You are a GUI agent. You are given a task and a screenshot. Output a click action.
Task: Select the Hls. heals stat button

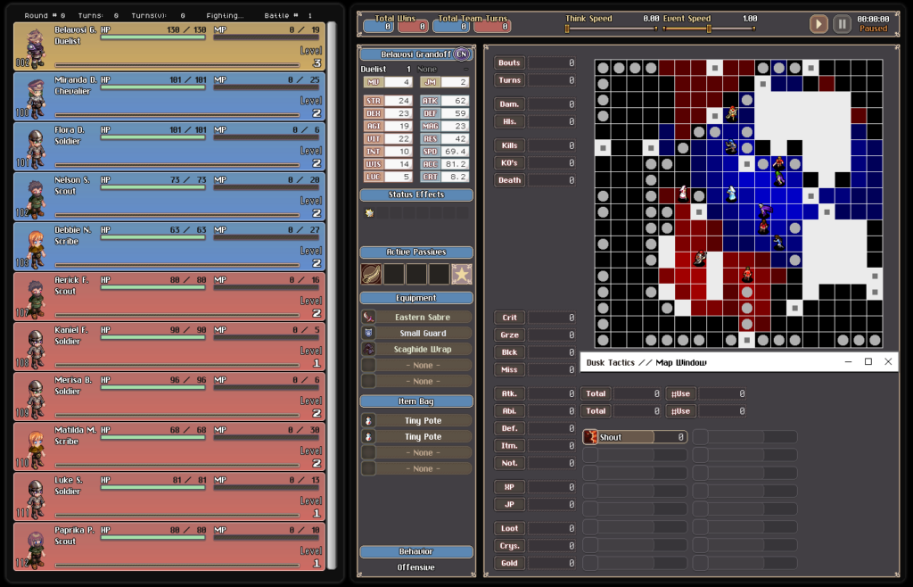(x=509, y=121)
